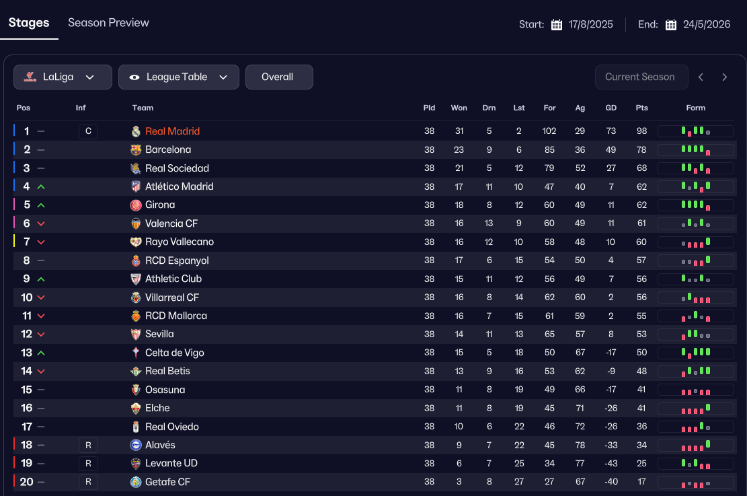This screenshot has width=747, height=496.
Task: Switch to the Season Preview tab
Action: pos(108,23)
